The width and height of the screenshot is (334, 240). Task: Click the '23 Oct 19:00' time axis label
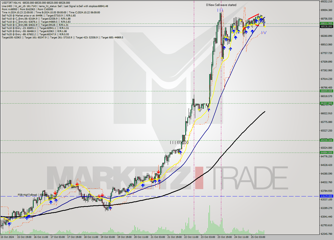coord(225,237)
